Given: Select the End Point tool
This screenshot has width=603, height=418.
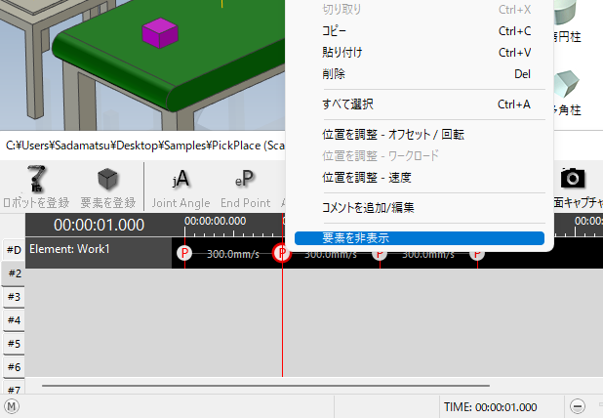Looking at the screenshot, I should coord(245,188).
